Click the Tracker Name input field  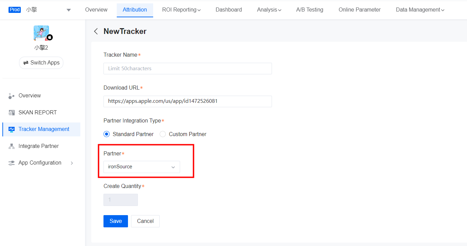pyautogui.click(x=187, y=68)
